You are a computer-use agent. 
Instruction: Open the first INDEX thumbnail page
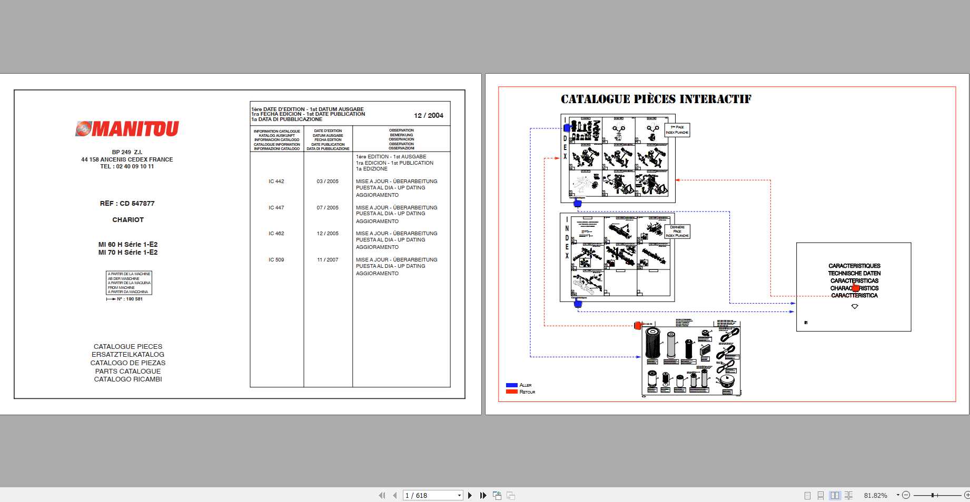(618, 158)
